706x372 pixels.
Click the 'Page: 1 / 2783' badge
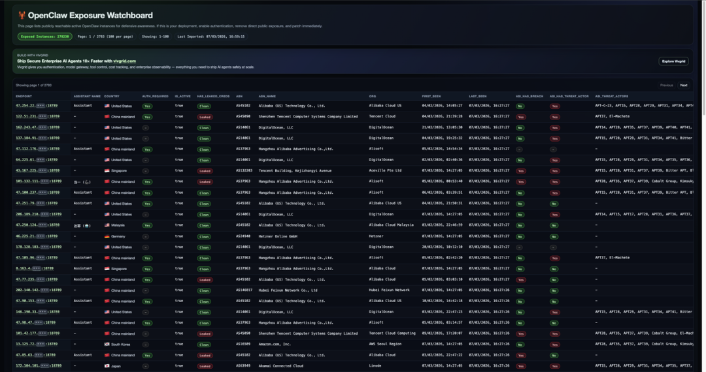tap(105, 37)
